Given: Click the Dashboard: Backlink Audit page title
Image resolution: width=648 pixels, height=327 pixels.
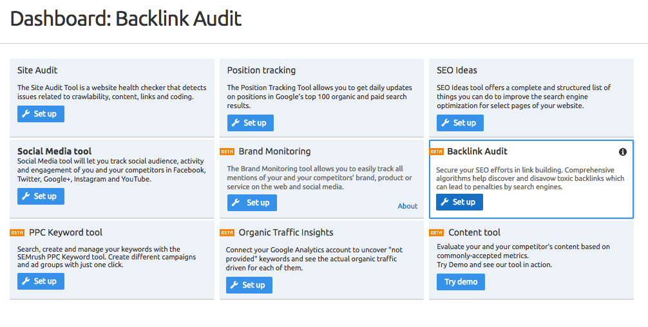Looking at the screenshot, I should [126, 19].
